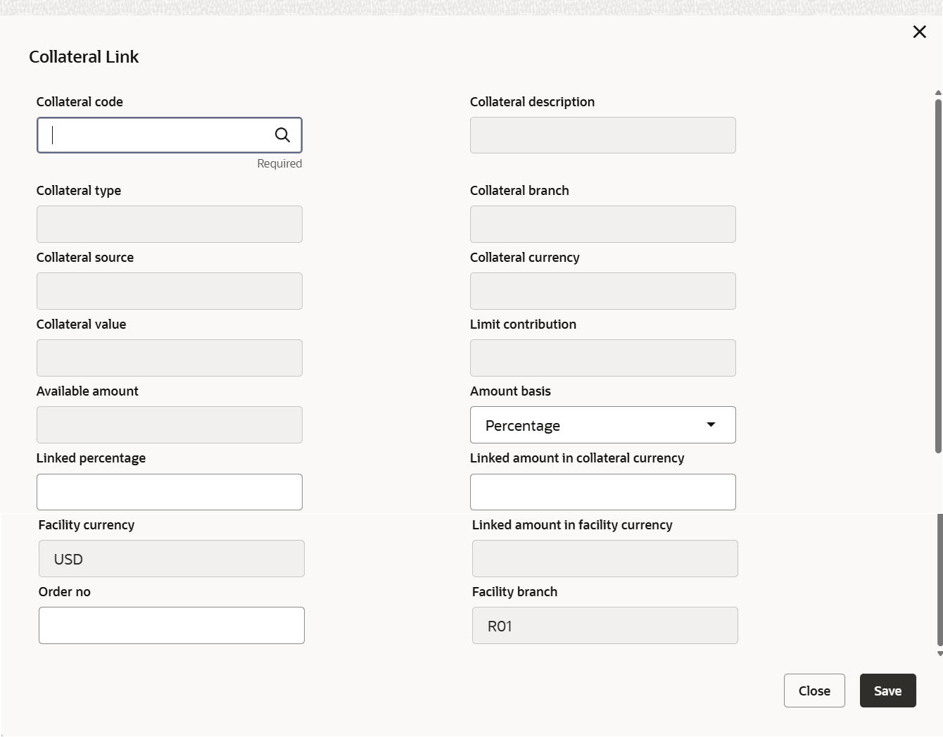
Task: Click the Collateral description field
Action: click(602, 135)
